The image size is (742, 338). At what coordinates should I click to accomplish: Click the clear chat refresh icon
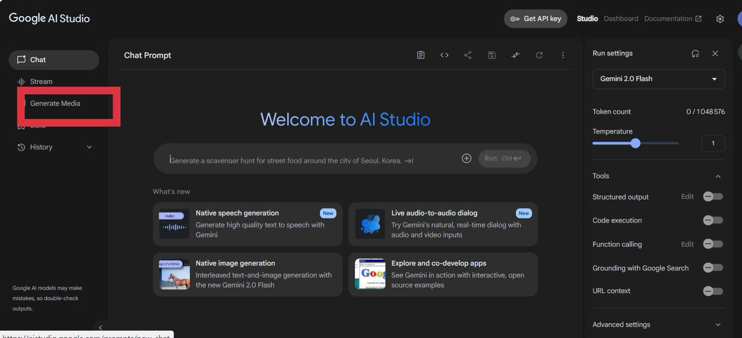[x=539, y=55]
